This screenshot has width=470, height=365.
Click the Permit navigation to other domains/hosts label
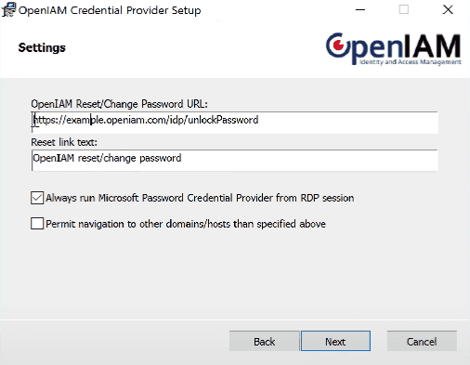click(186, 224)
